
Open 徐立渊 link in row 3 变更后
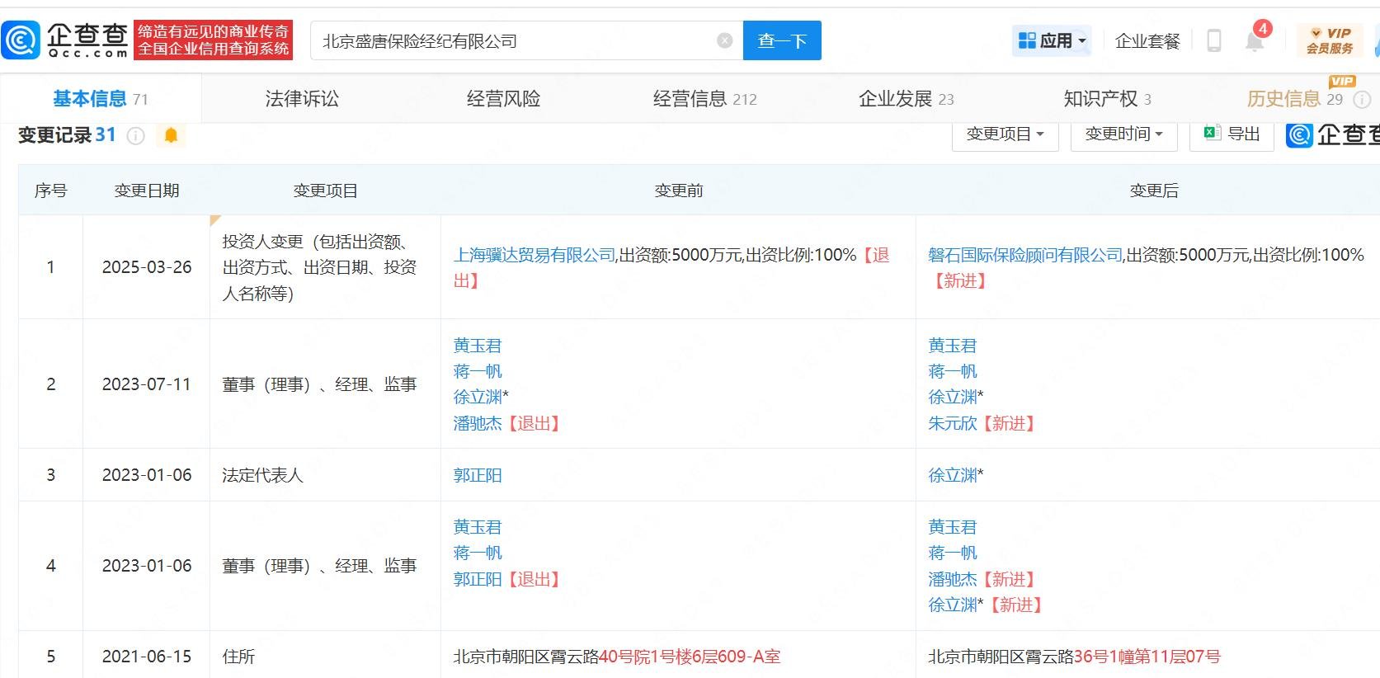(953, 475)
